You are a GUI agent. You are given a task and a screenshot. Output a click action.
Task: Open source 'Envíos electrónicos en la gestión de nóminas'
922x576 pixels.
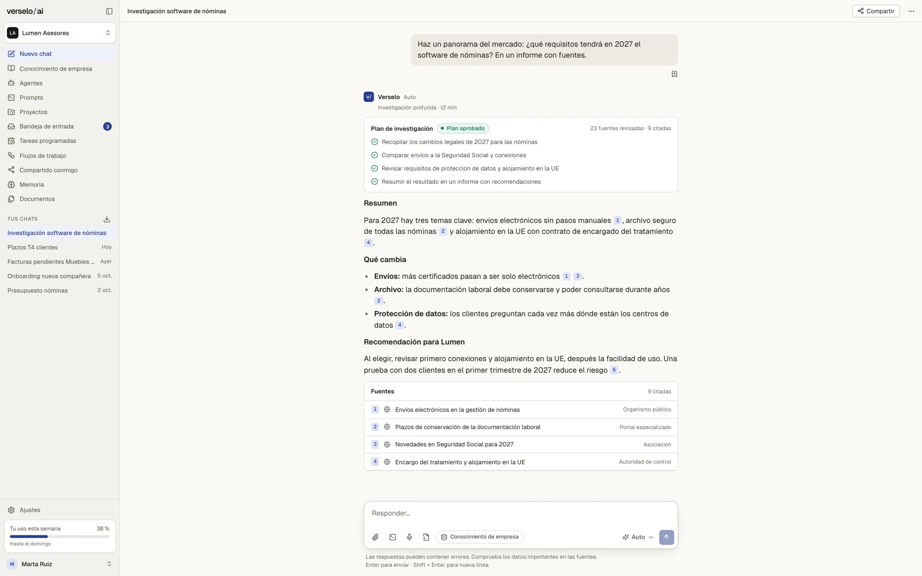tap(521, 410)
